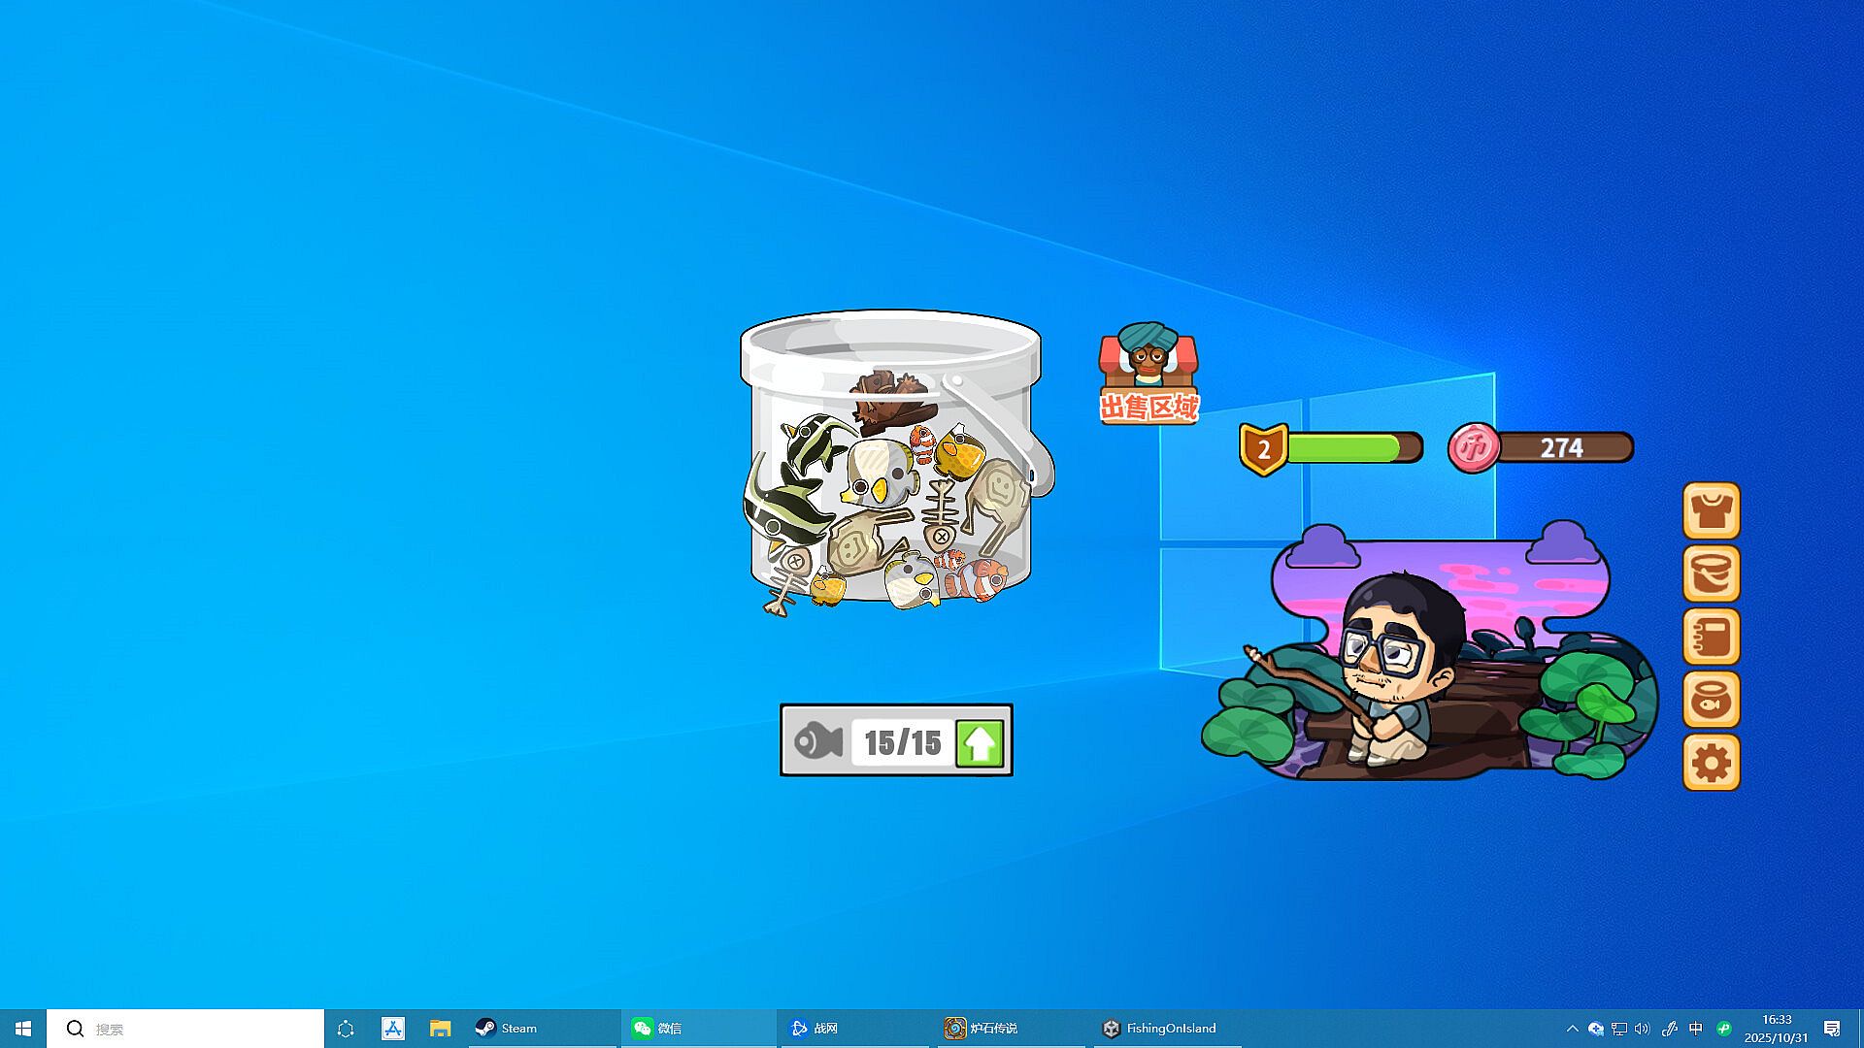Screen dimensions: 1864x1048
Task: Open the fish bucket menu icon
Action: pos(1711,573)
